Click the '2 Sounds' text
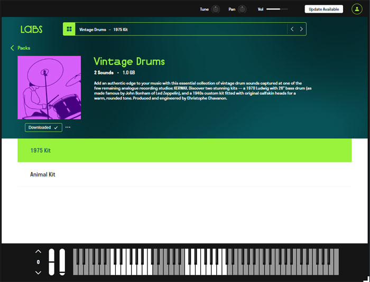The image size is (370, 282). pyautogui.click(x=104, y=72)
